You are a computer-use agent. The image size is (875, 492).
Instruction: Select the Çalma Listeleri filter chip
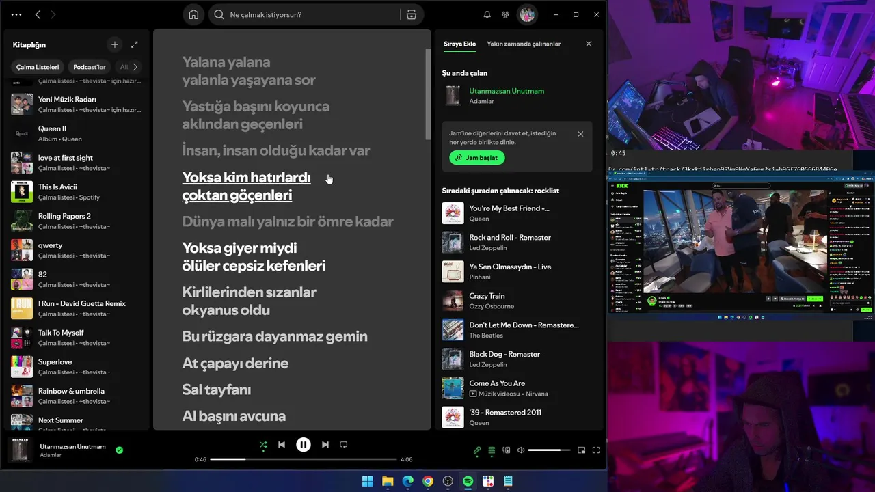pyautogui.click(x=38, y=67)
